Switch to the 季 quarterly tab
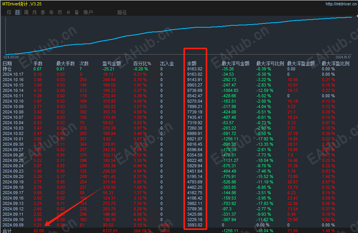358x233 pixels. point(43,12)
